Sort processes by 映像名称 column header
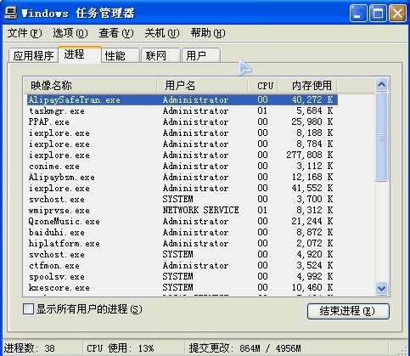The width and height of the screenshot is (410, 356). point(90,85)
